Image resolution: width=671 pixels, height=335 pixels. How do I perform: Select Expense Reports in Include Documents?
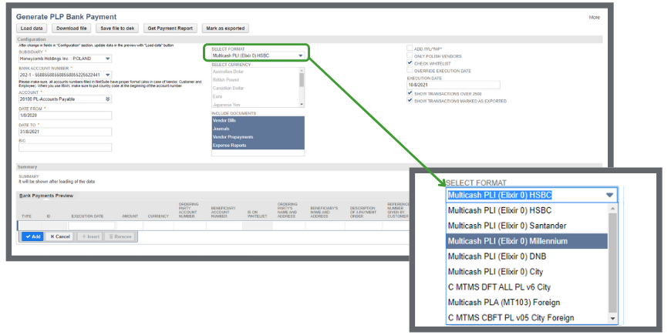258,146
